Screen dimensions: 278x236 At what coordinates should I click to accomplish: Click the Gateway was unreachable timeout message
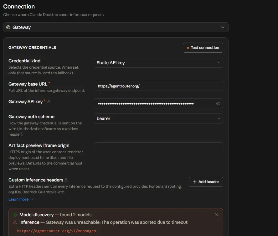(x=116, y=222)
